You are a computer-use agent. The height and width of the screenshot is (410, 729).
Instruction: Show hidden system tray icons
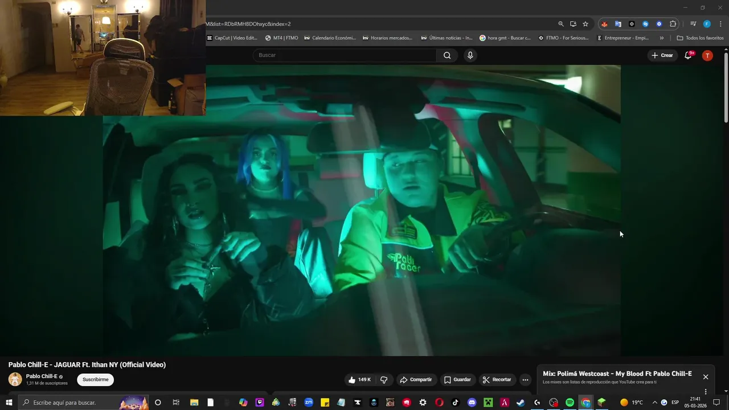654,403
